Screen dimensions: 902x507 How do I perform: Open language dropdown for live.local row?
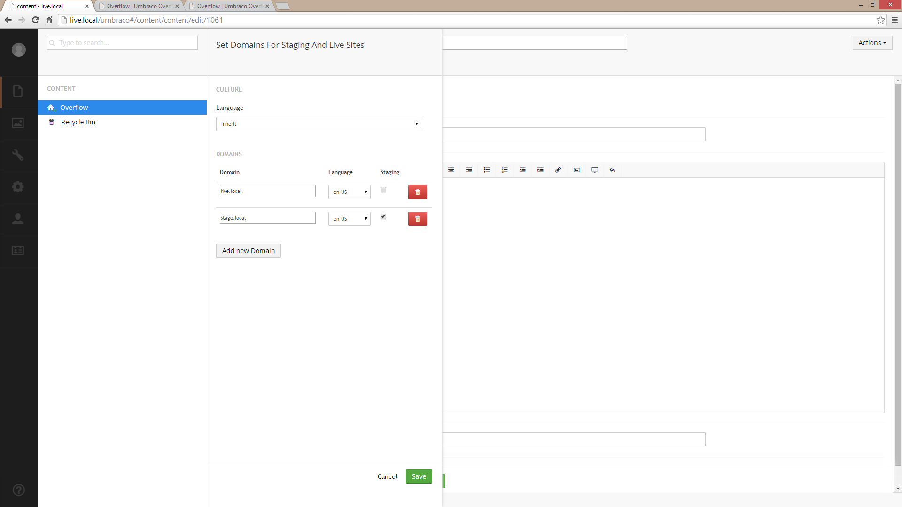(x=350, y=192)
